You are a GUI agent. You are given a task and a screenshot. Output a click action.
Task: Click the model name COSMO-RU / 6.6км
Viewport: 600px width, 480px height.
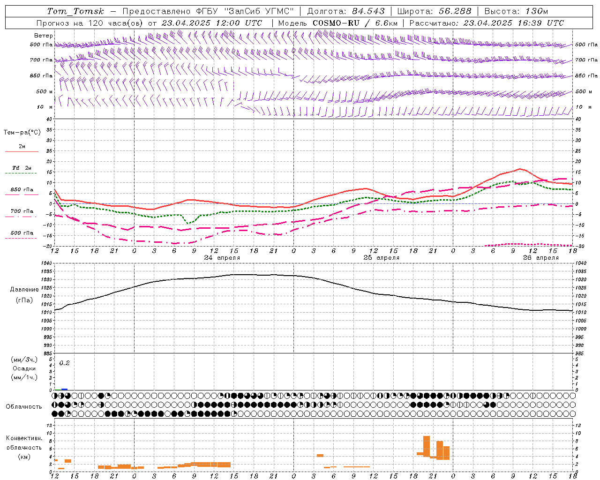355,23
